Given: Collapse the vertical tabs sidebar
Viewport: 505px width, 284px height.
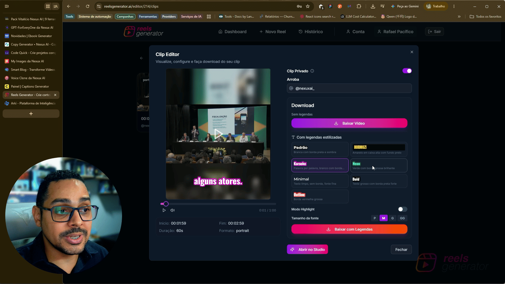Looking at the screenshot, I should click(x=7, y=6).
